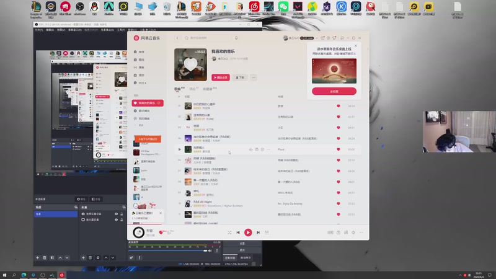Screen dimensions: 496x279
Task: Lock the video capture device source in OBS
Action: point(122,214)
